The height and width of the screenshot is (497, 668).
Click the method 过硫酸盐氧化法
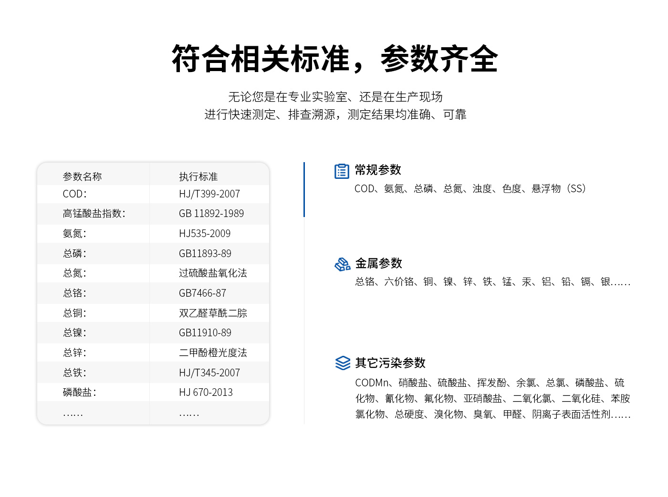(213, 273)
